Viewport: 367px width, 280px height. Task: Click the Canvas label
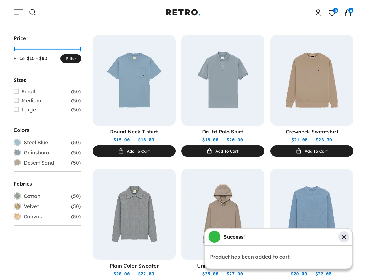click(x=33, y=216)
